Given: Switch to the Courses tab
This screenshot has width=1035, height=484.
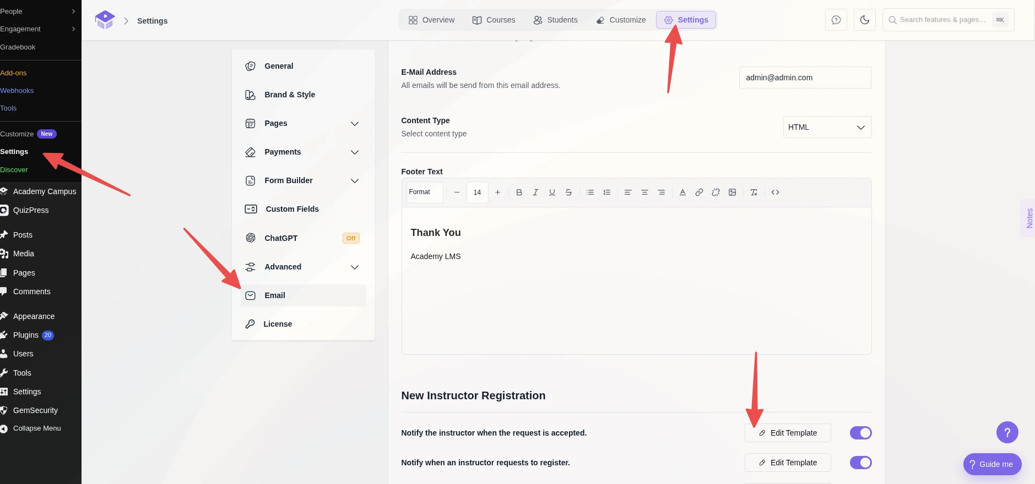Looking at the screenshot, I should (x=494, y=20).
